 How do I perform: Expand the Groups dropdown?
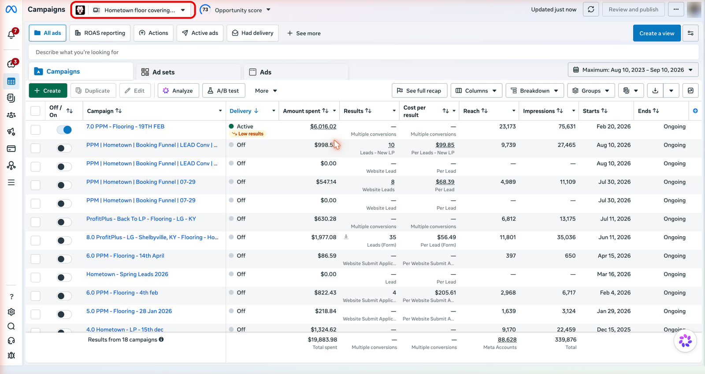click(591, 91)
